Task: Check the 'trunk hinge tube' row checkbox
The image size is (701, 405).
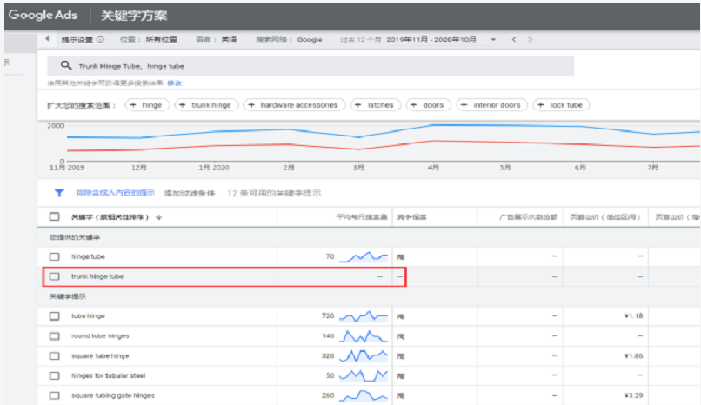Action: pos(55,276)
